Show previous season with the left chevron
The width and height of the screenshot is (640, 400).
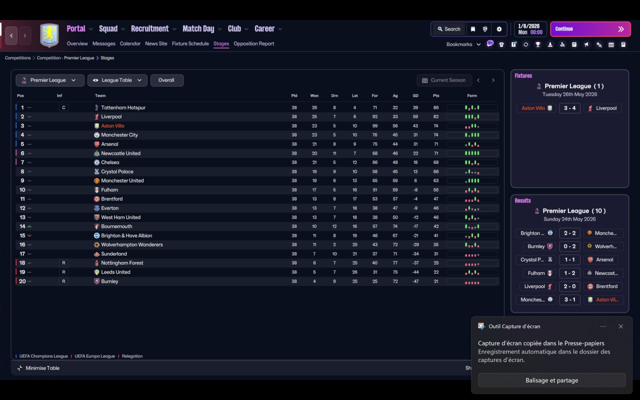(478, 80)
